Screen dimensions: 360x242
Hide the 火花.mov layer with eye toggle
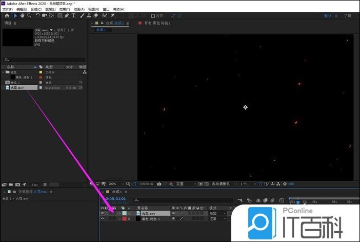click(x=102, y=213)
